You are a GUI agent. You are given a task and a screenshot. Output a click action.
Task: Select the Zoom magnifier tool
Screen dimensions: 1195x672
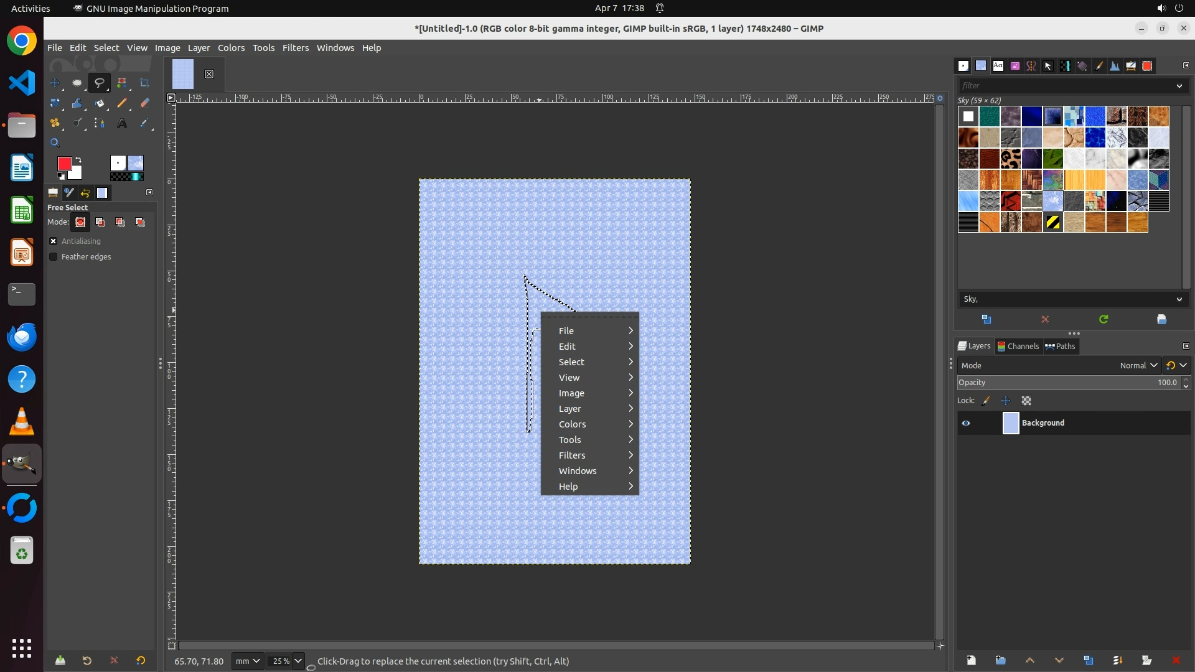[x=55, y=142]
